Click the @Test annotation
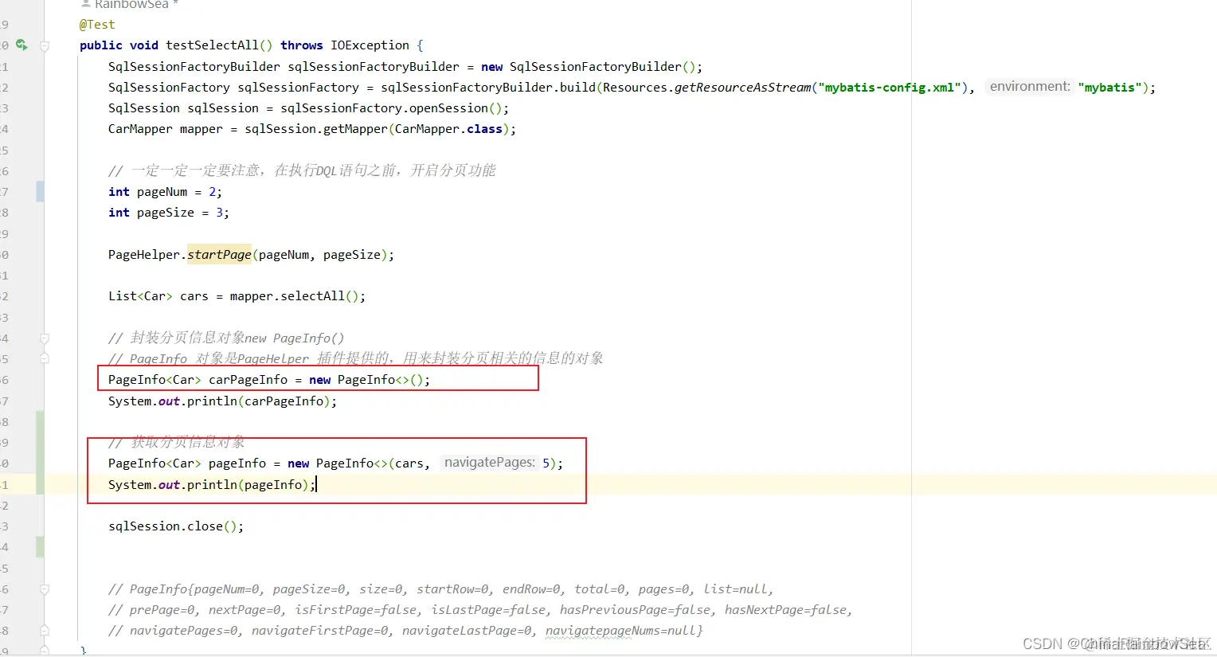This screenshot has width=1217, height=657. (97, 25)
